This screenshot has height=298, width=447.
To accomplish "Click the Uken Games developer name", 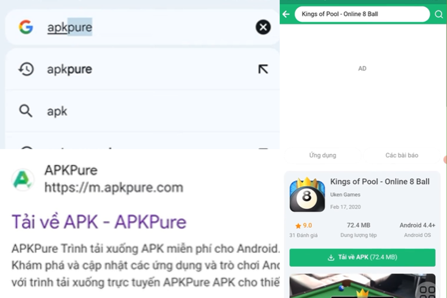I will [x=345, y=195].
